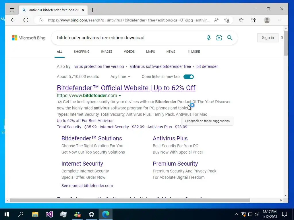Search by voice with microphone icon
294x220 pixels.
(208, 38)
